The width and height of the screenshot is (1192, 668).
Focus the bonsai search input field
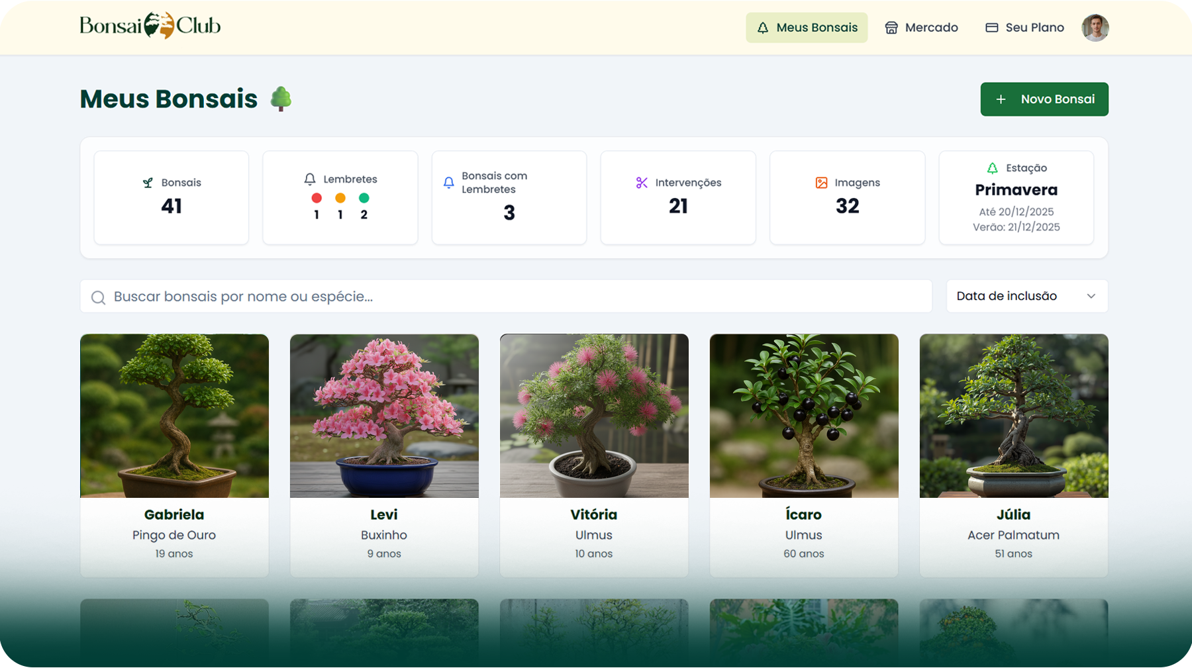coord(517,297)
